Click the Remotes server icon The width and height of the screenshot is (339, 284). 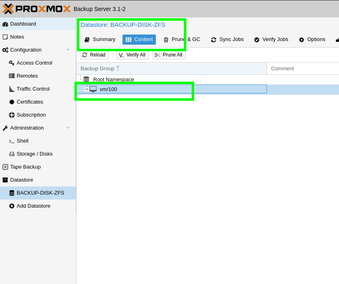(x=12, y=76)
